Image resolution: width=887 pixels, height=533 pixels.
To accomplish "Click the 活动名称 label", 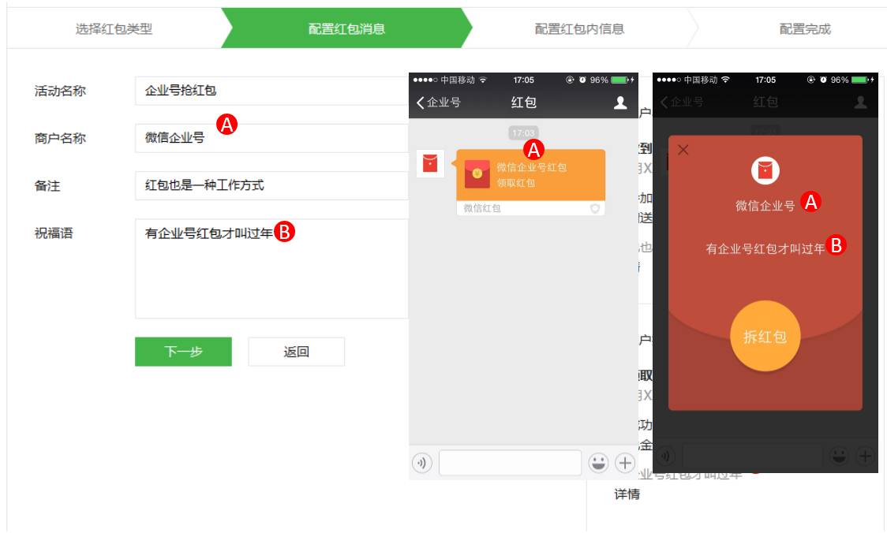I will 60,91.
